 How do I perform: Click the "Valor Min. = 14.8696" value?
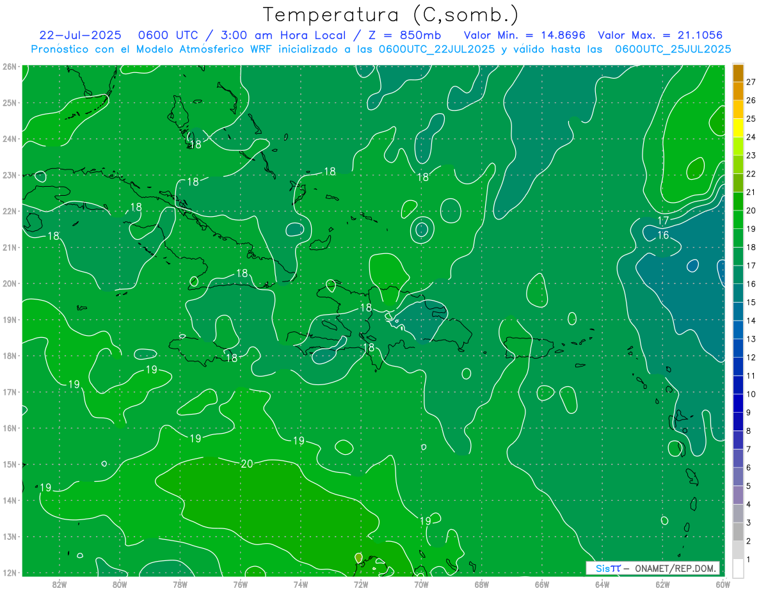click(x=525, y=35)
